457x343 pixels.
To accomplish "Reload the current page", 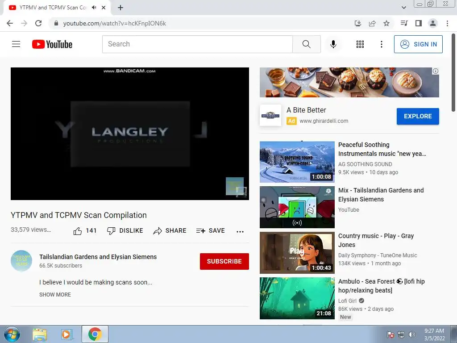I will [38, 23].
